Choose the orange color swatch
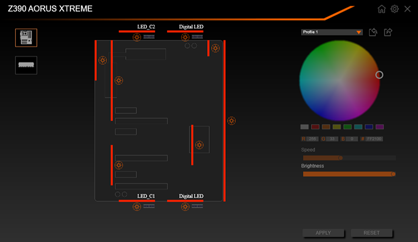 click(326, 127)
